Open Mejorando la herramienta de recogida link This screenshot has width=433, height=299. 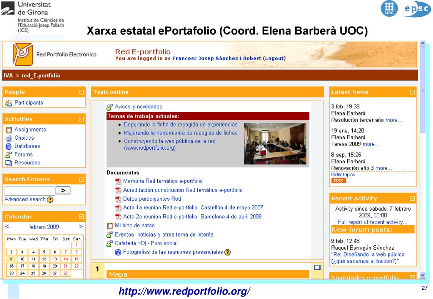[181, 133]
